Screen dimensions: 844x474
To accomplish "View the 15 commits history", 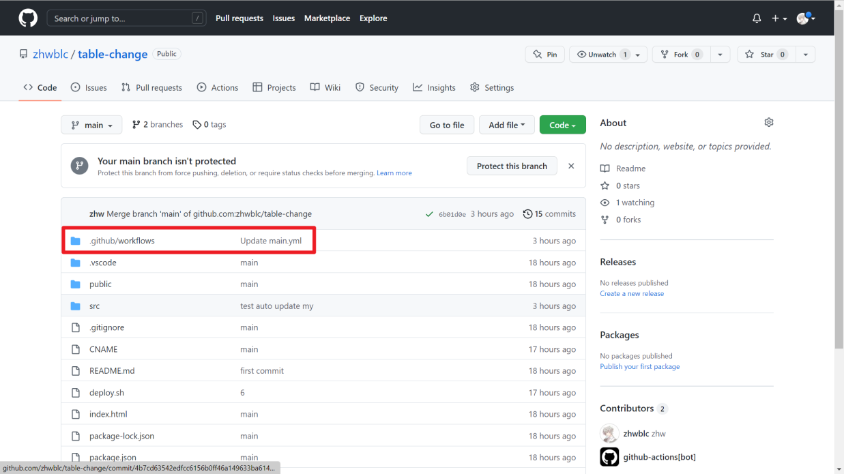I will (x=550, y=214).
